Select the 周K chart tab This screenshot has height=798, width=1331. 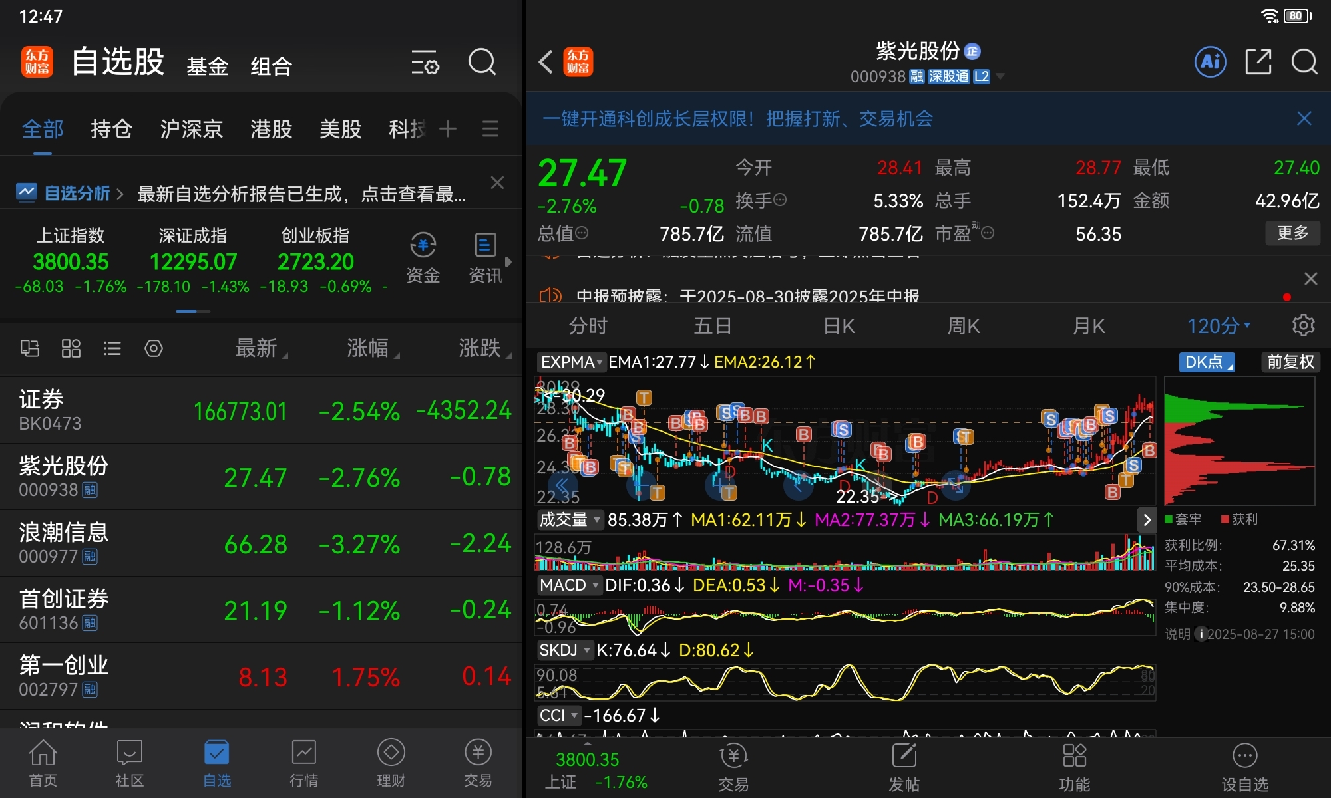point(963,325)
